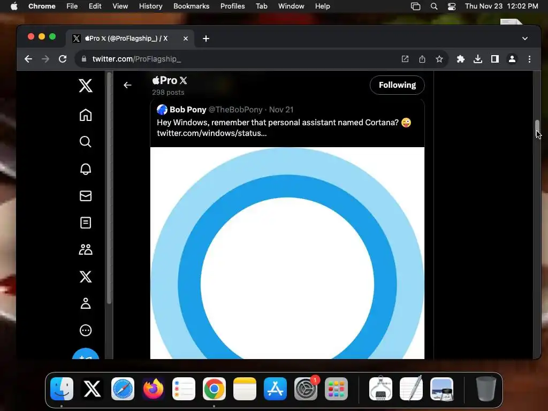Open Profile person icon in sidebar
The height and width of the screenshot is (411, 548).
click(86, 303)
